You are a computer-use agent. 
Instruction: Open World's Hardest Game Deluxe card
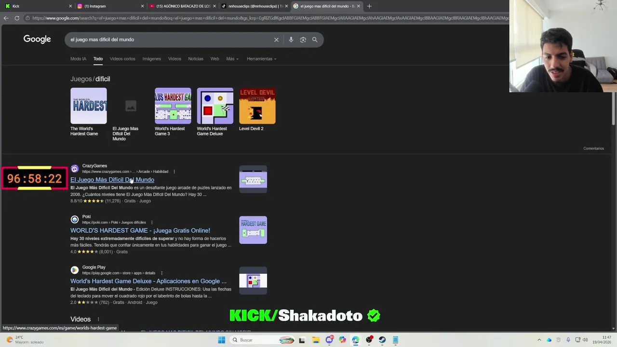tap(215, 112)
